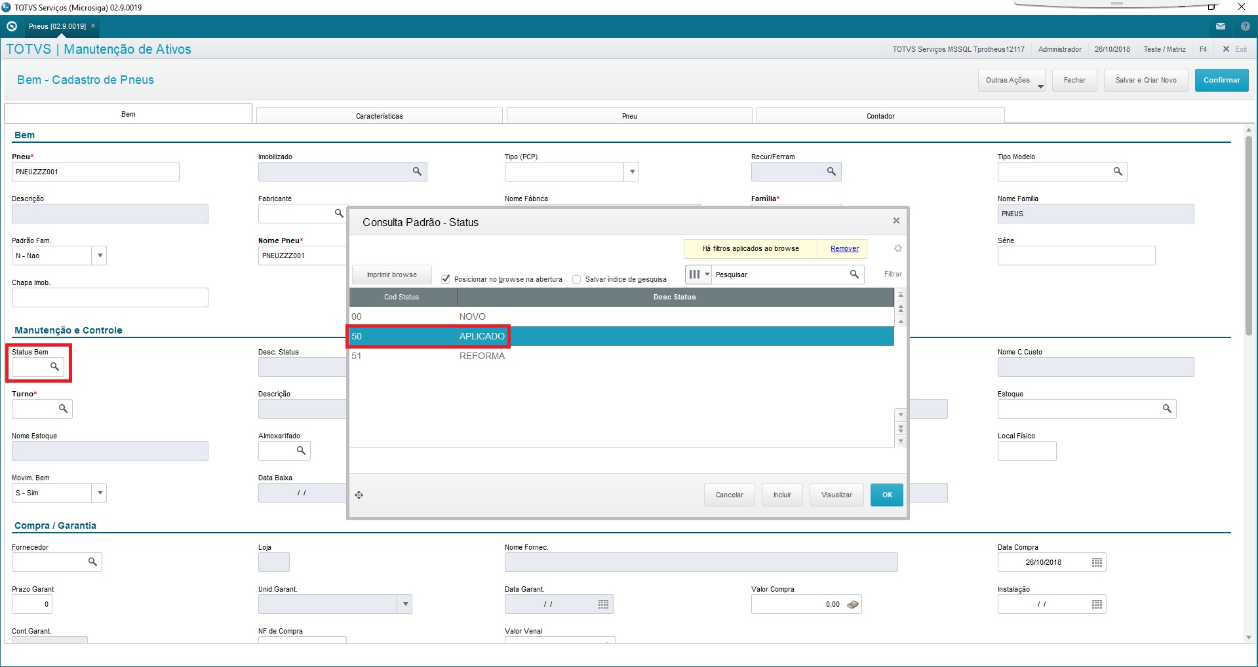The width and height of the screenshot is (1258, 667).
Task: Enable Salvar índice de pesquisa checkbox
Action: pyautogui.click(x=577, y=279)
